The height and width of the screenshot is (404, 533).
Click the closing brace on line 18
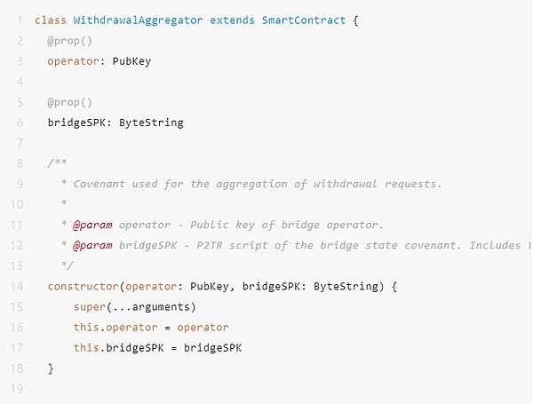pyautogui.click(x=51, y=368)
